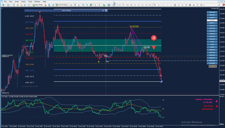Screen dimensions: 225x128
Task: Click the orange ATR button
Action: (x=213, y=66)
